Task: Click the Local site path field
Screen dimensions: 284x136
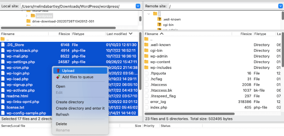Action: [78, 6]
